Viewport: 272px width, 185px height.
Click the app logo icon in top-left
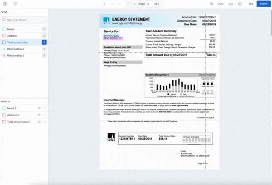[x=5, y=4]
